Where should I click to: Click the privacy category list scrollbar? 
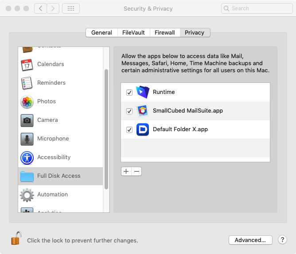106,129
